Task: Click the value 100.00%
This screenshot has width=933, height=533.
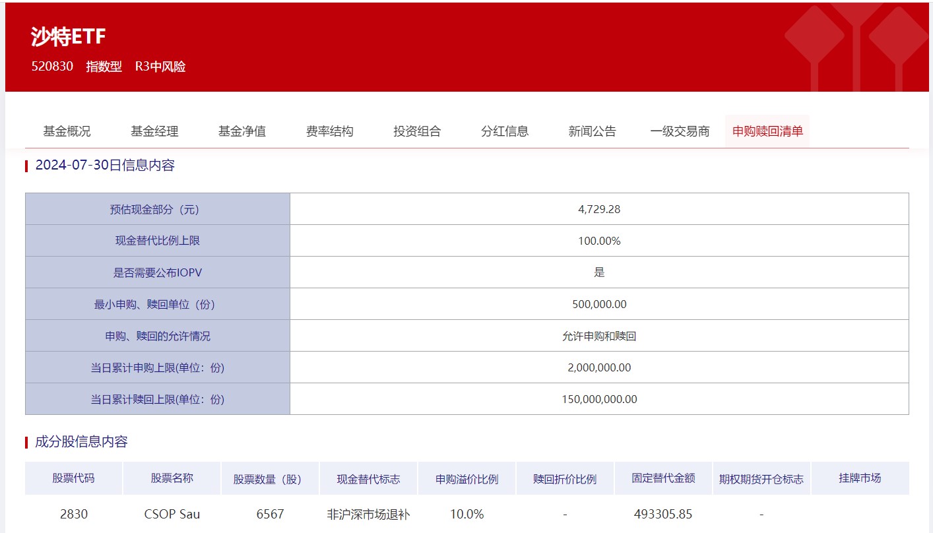Action: 599,241
